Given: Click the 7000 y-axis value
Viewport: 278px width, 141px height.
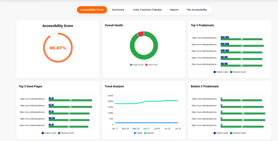Looking at the screenshot, I should tap(111, 119).
